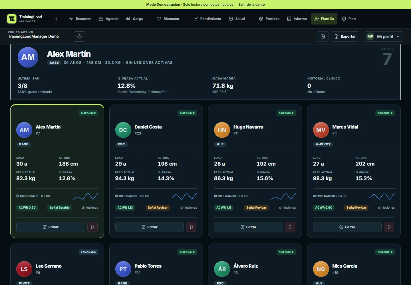This screenshot has height=285, width=411.
Task: Open the Agenda tab
Action: (x=109, y=19)
